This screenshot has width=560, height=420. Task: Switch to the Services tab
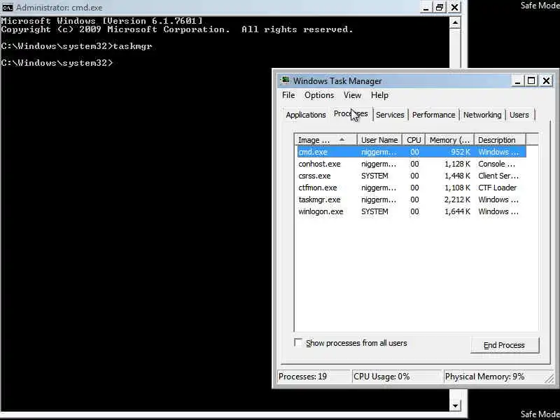390,115
